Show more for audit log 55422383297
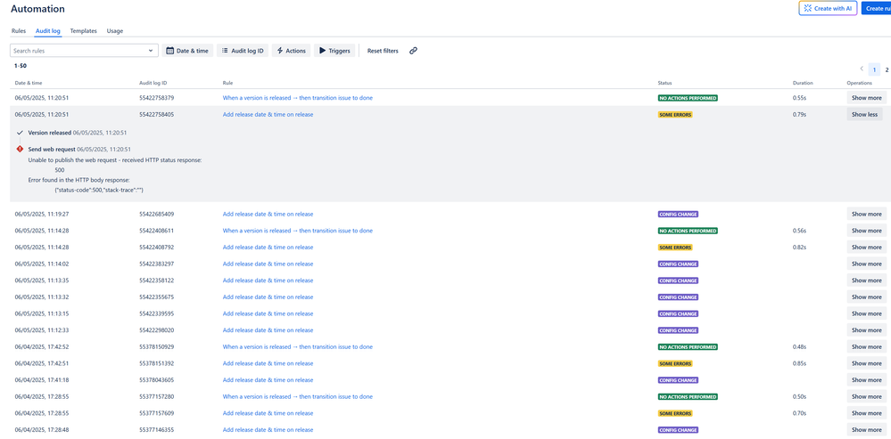The width and height of the screenshot is (891, 439). pyautogui.click(x=867, y=264)
